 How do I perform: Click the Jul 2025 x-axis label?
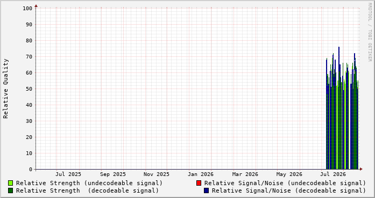coord(68,174)
